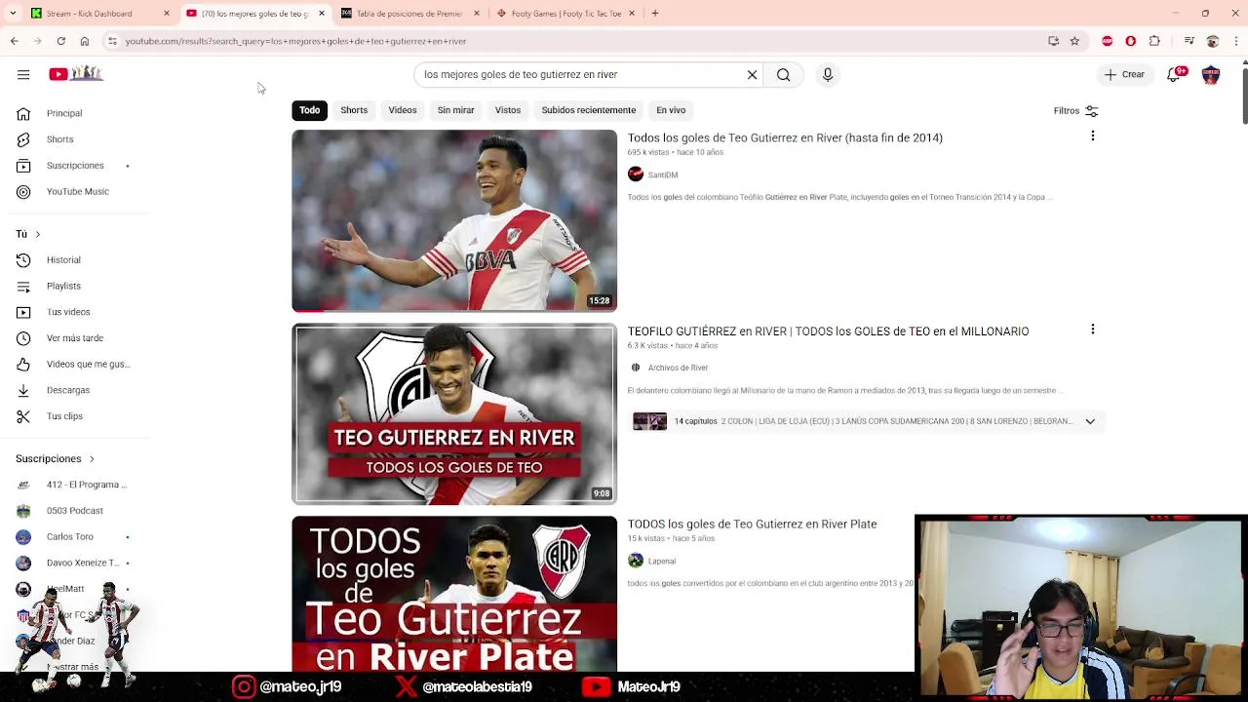Select the Videos filter chip

tap(403, 110)
